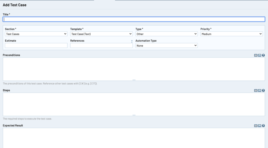Open the Steps formatting help icon
Screen dimensions: 268x148
click(263, 90)
